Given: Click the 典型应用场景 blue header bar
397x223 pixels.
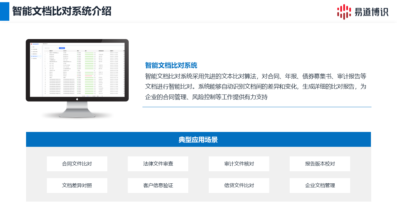Looking at the screenshot, I should click(198, 140).
